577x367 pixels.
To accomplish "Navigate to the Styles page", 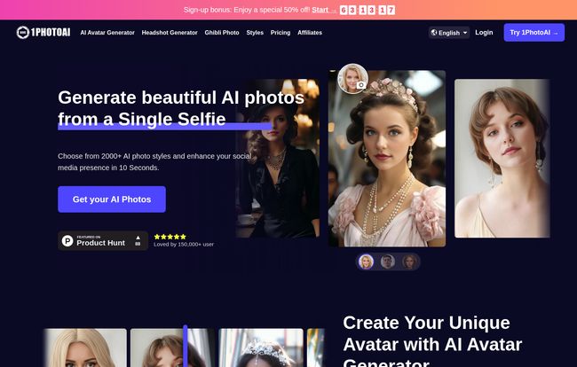I will pos(255,33).
